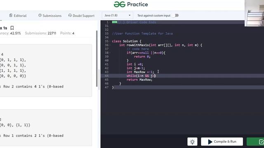Click the problem description vertical scrollbar

click(97, 58)
